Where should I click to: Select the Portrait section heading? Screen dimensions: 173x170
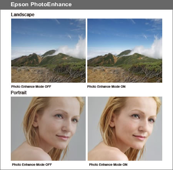[x=19, y=93]
